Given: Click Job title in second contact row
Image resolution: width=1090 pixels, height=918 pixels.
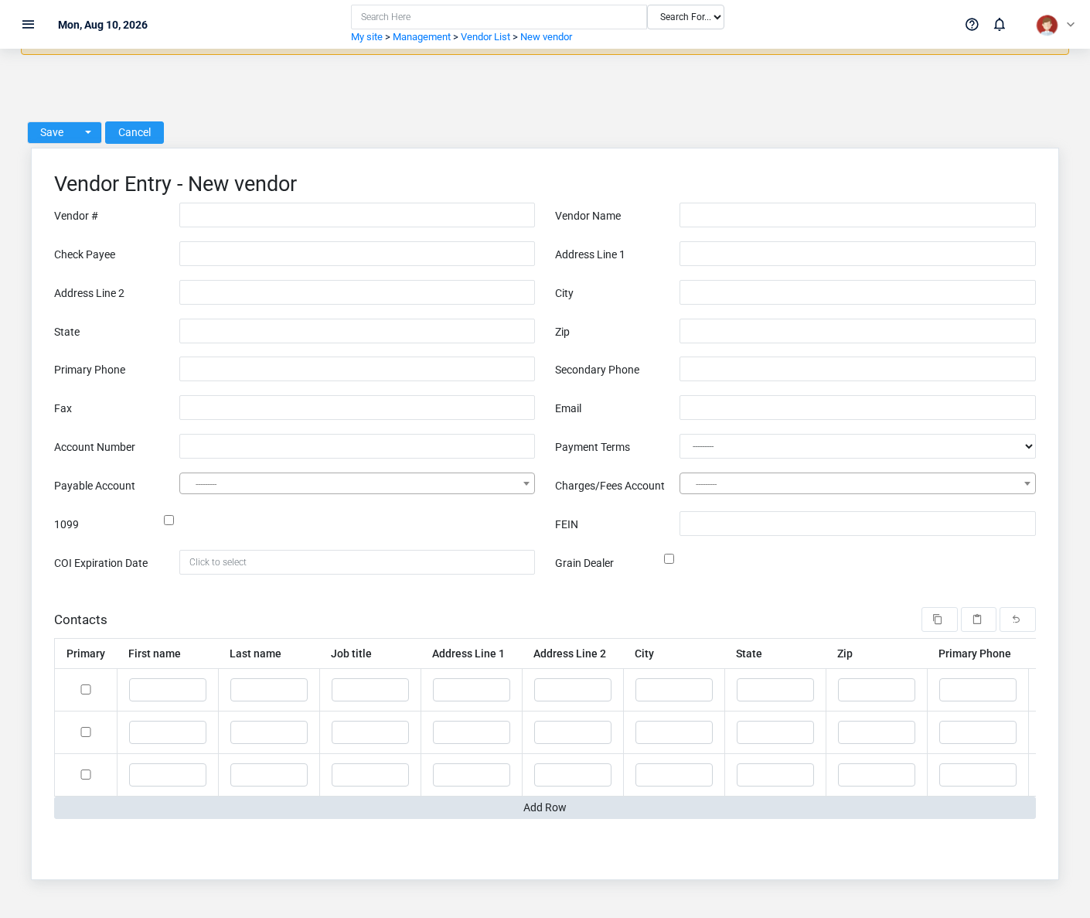Looking at the screenshot, I should coord(370,732).
